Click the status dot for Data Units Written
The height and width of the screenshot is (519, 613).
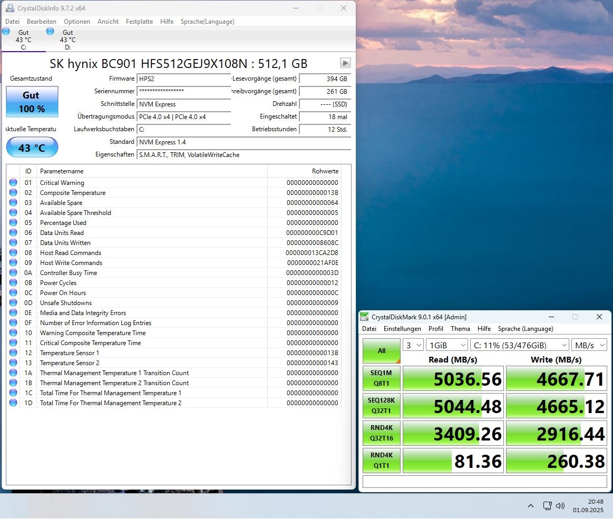coord(13,243)
